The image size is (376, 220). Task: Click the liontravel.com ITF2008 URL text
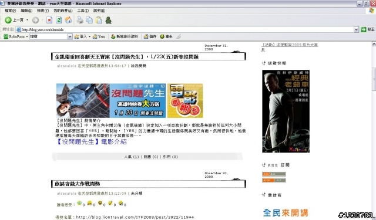pyautogui.click(x=135, y=217)
